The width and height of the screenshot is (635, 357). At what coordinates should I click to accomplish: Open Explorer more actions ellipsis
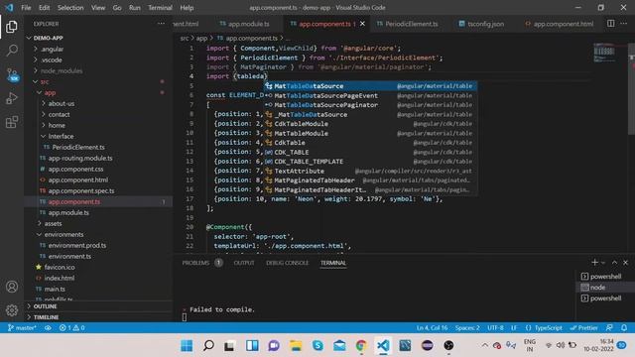(x=161, y=24)
